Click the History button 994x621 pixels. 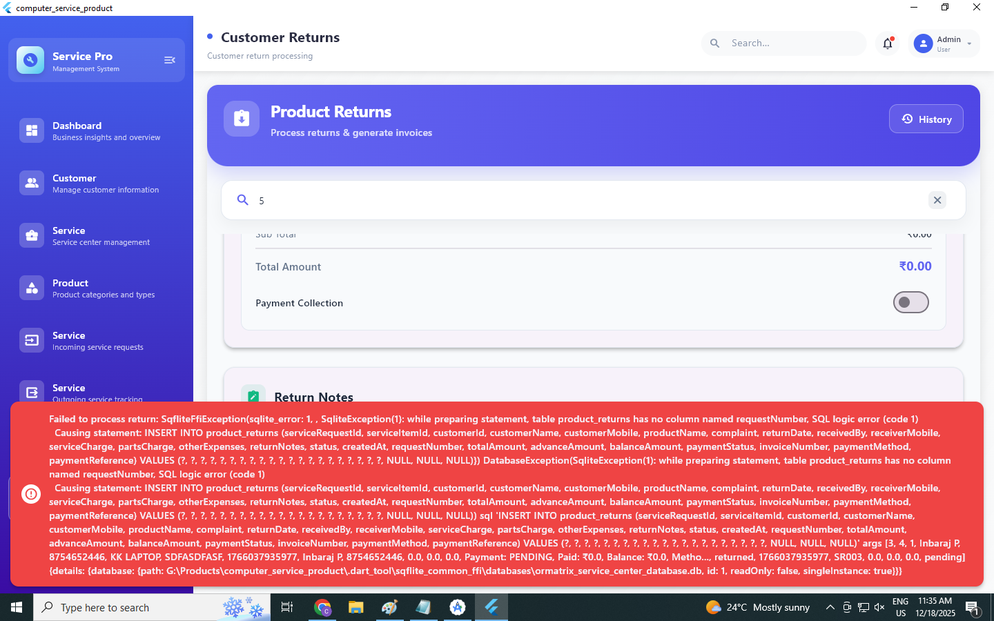point(926,119)
